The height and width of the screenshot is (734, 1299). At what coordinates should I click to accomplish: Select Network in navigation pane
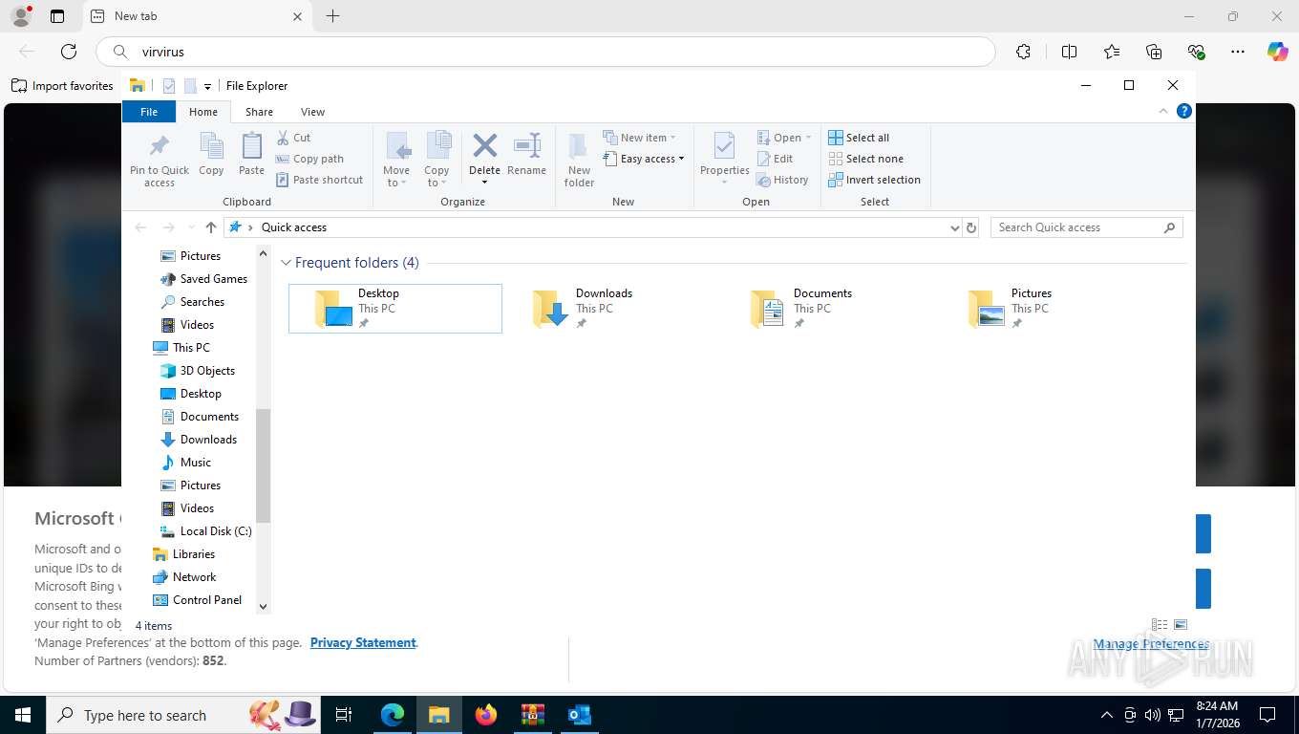click(x=185, y=577)
